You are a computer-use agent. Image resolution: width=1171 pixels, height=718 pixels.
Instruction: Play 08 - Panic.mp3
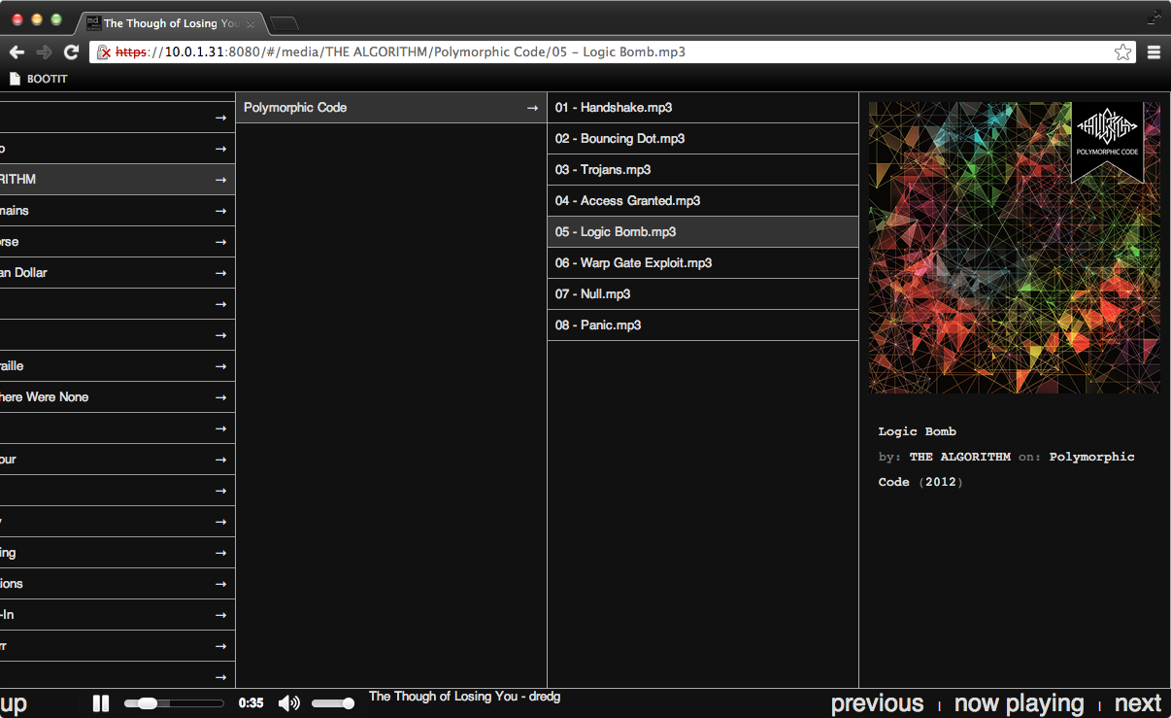click(x=703, y=325)
